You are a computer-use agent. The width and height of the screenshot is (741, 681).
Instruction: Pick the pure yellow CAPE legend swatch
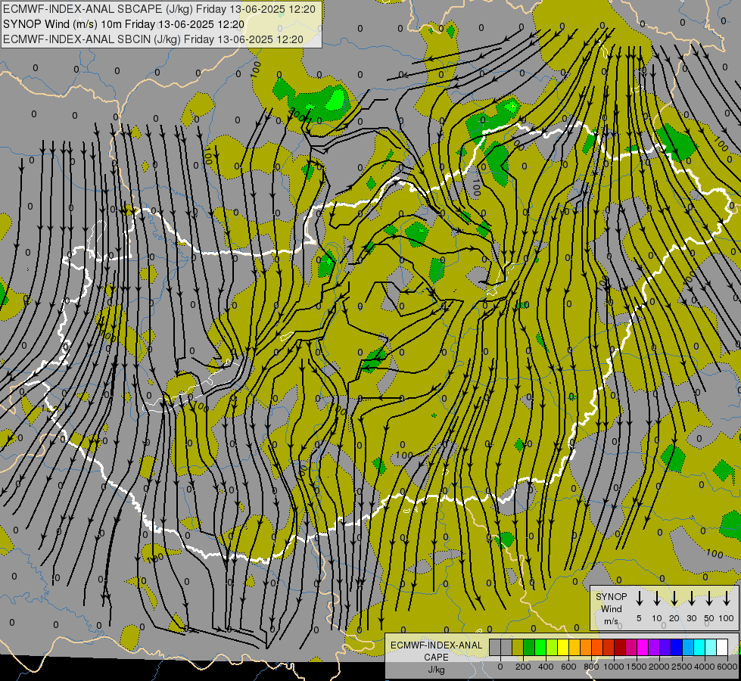(x=563, y=647)
